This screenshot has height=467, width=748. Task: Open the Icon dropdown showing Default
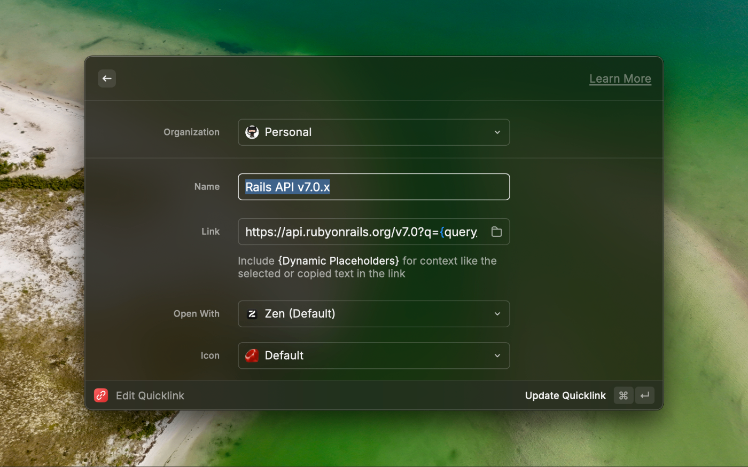[x=373, y=355]
